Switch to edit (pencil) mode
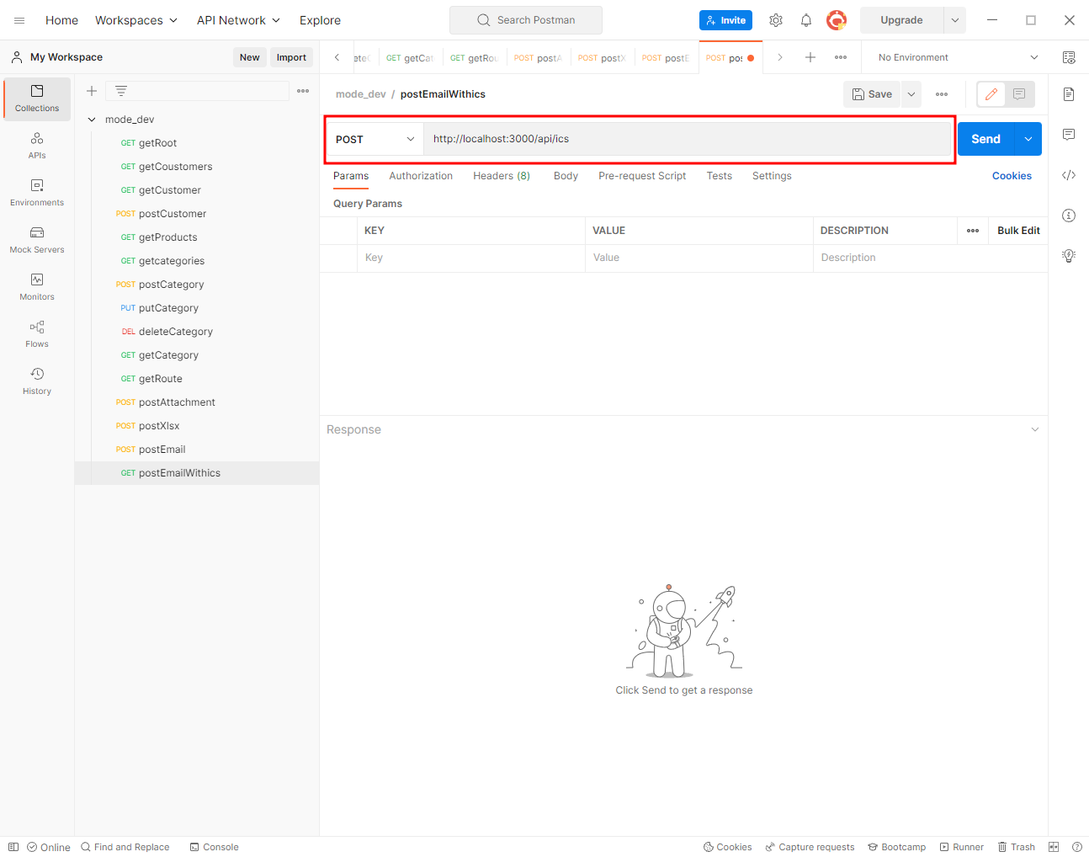The image size is (1089, 857). 991,94
